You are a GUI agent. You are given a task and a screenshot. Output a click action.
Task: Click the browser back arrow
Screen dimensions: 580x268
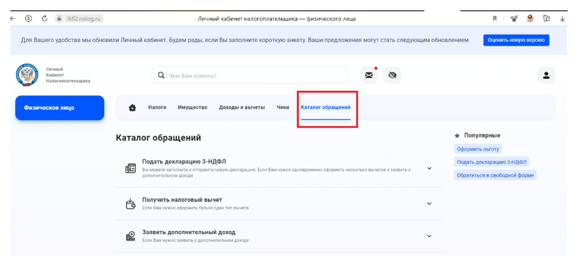[12, 19]
